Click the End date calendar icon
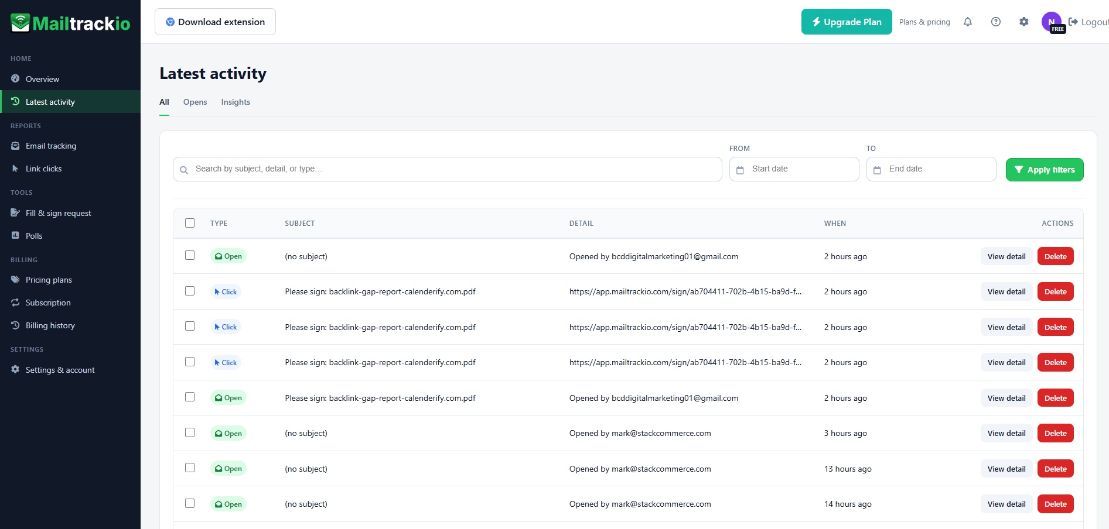This screenshot has height=529, width=1109. tap(877, 170)
